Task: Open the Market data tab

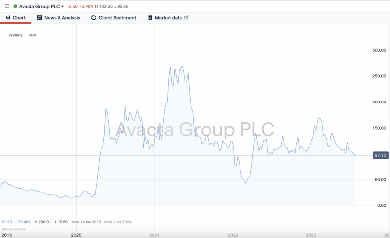Action: click(168, 18)
